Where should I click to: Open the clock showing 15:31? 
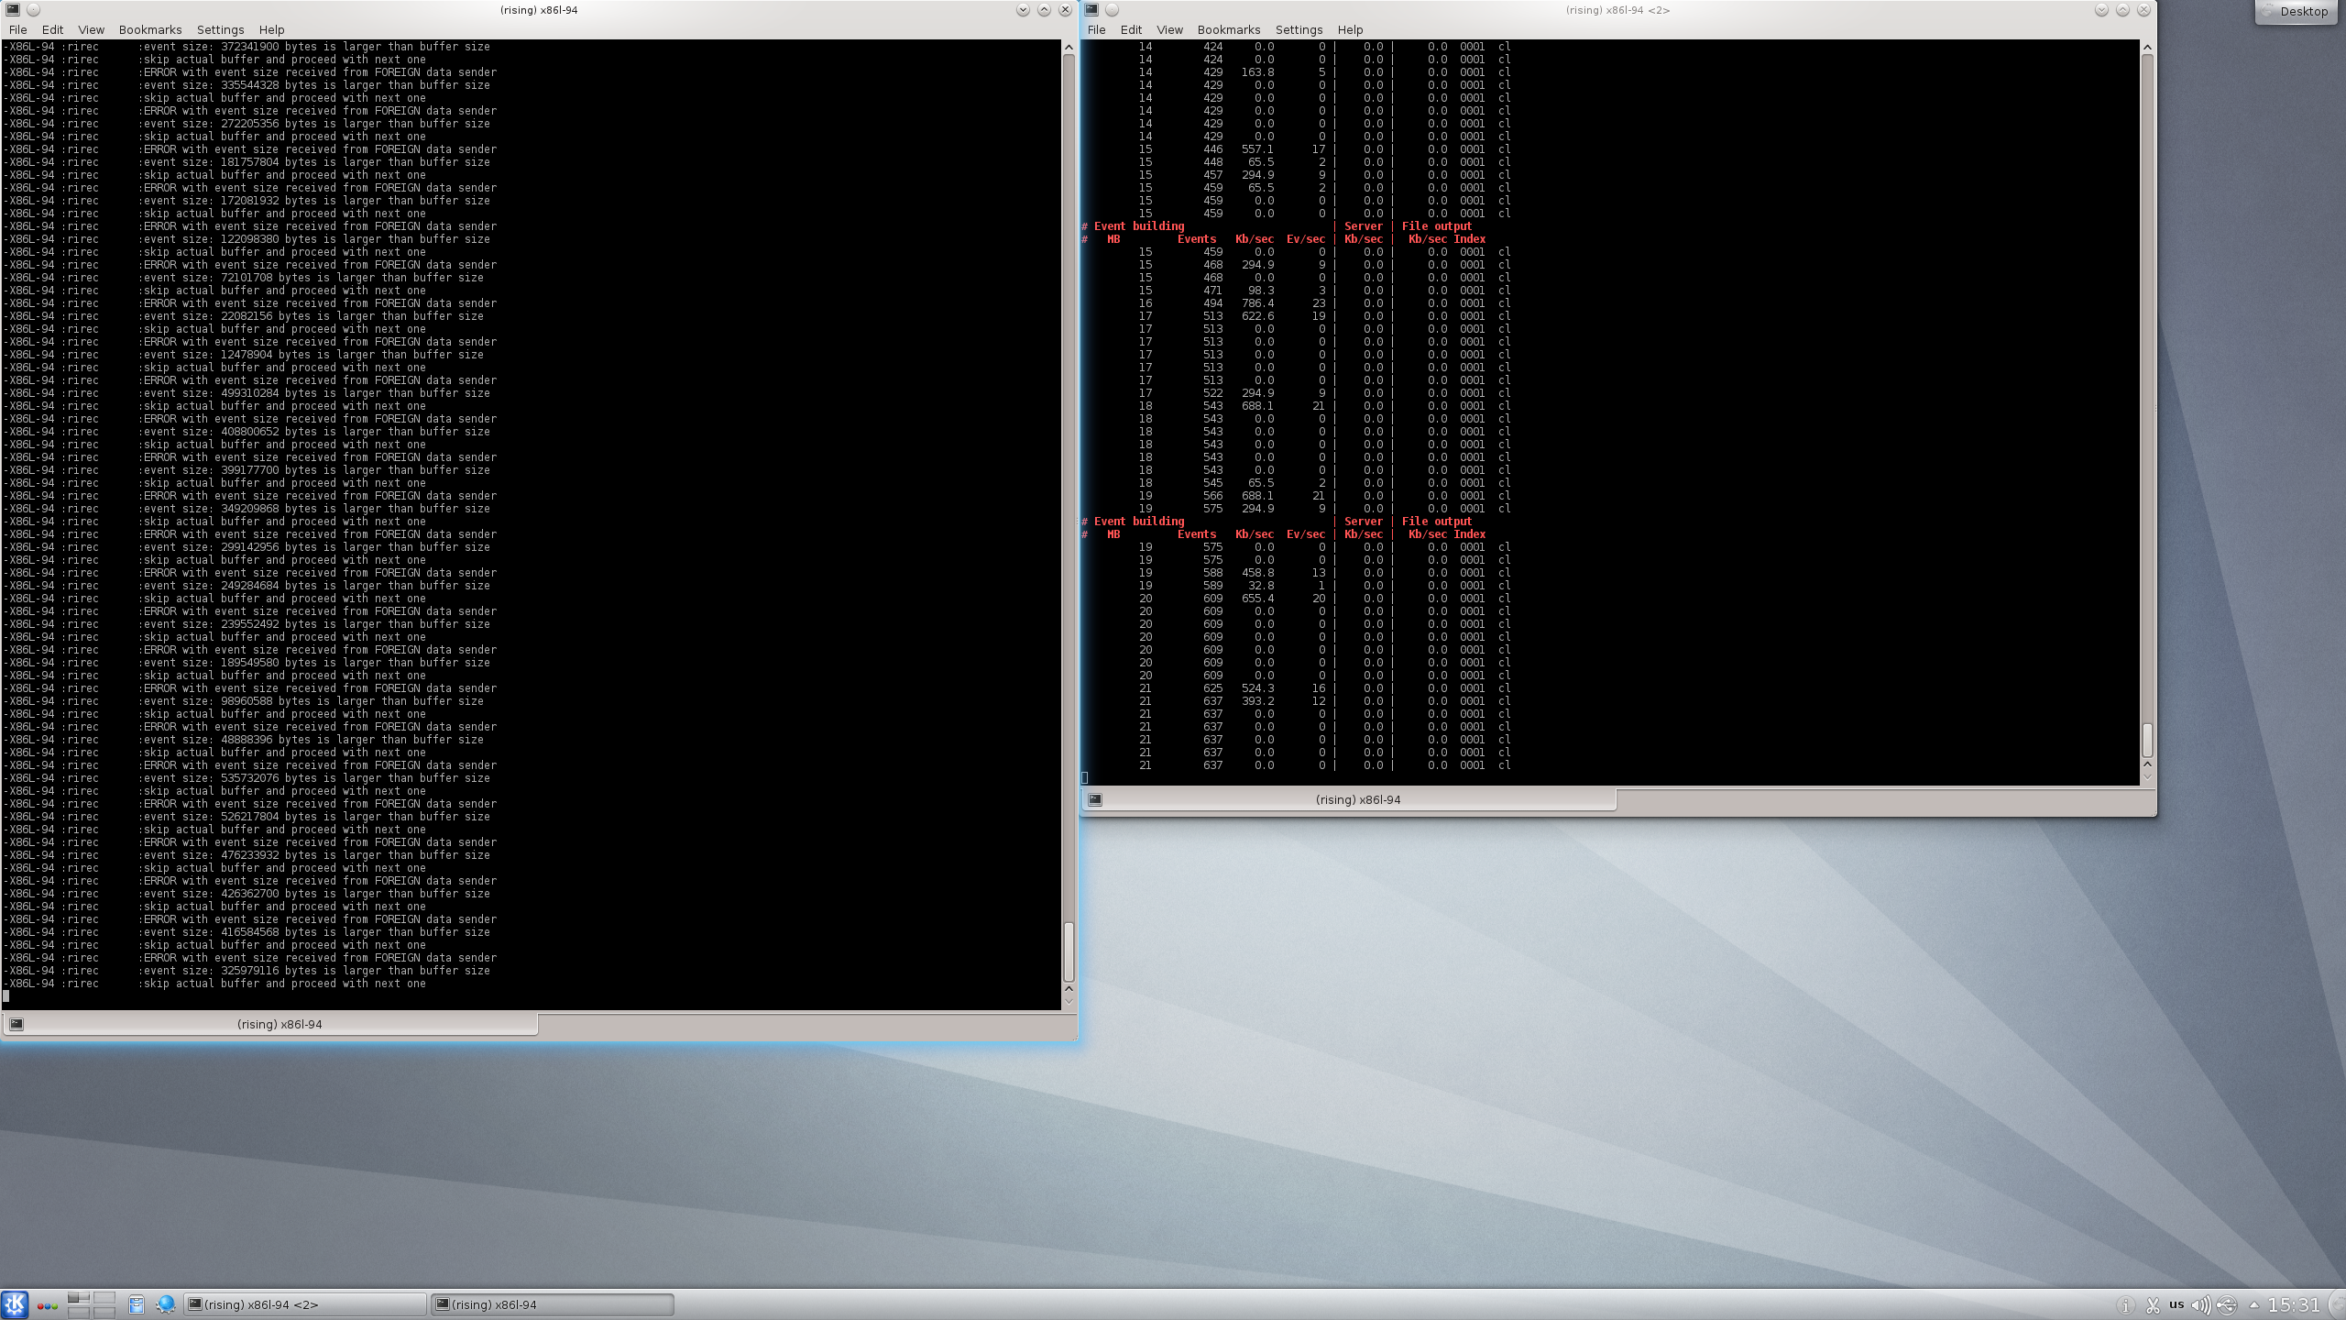coord(2294,1304)
